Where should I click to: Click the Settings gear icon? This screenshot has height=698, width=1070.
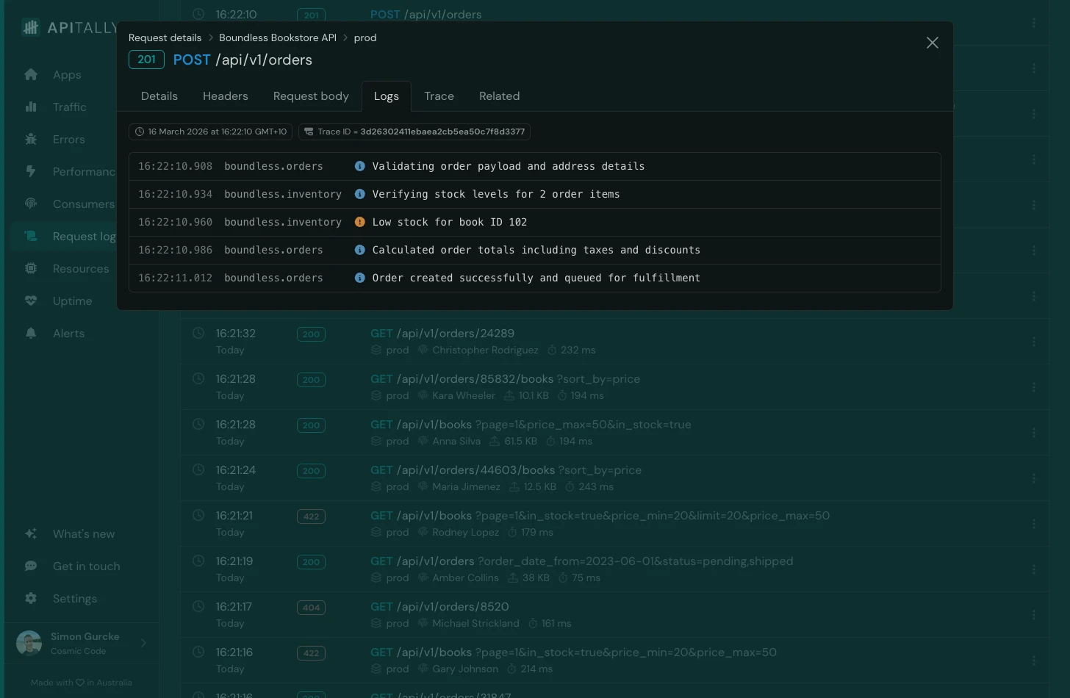(31, 598)
